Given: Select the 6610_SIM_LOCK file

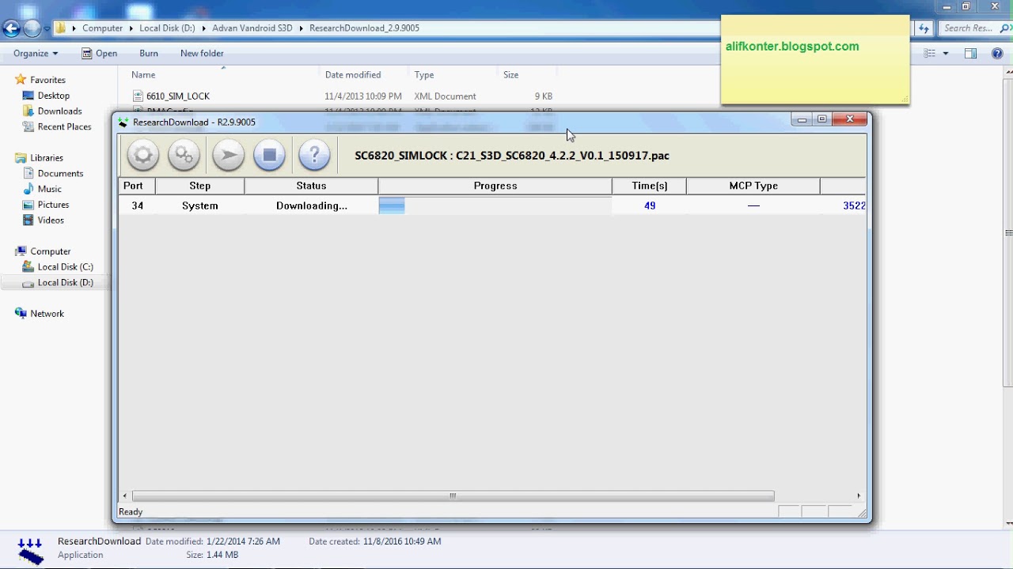Looking at the screenshot, I should point(178,96).
